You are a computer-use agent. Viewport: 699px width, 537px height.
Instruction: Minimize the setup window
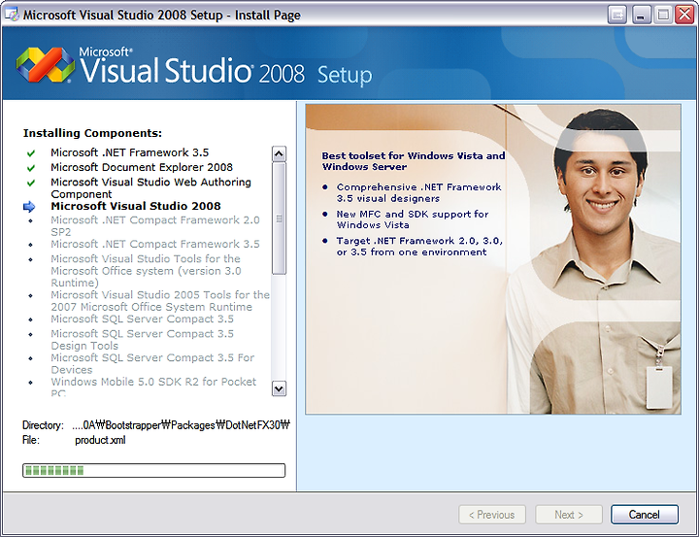pos(641,15)
